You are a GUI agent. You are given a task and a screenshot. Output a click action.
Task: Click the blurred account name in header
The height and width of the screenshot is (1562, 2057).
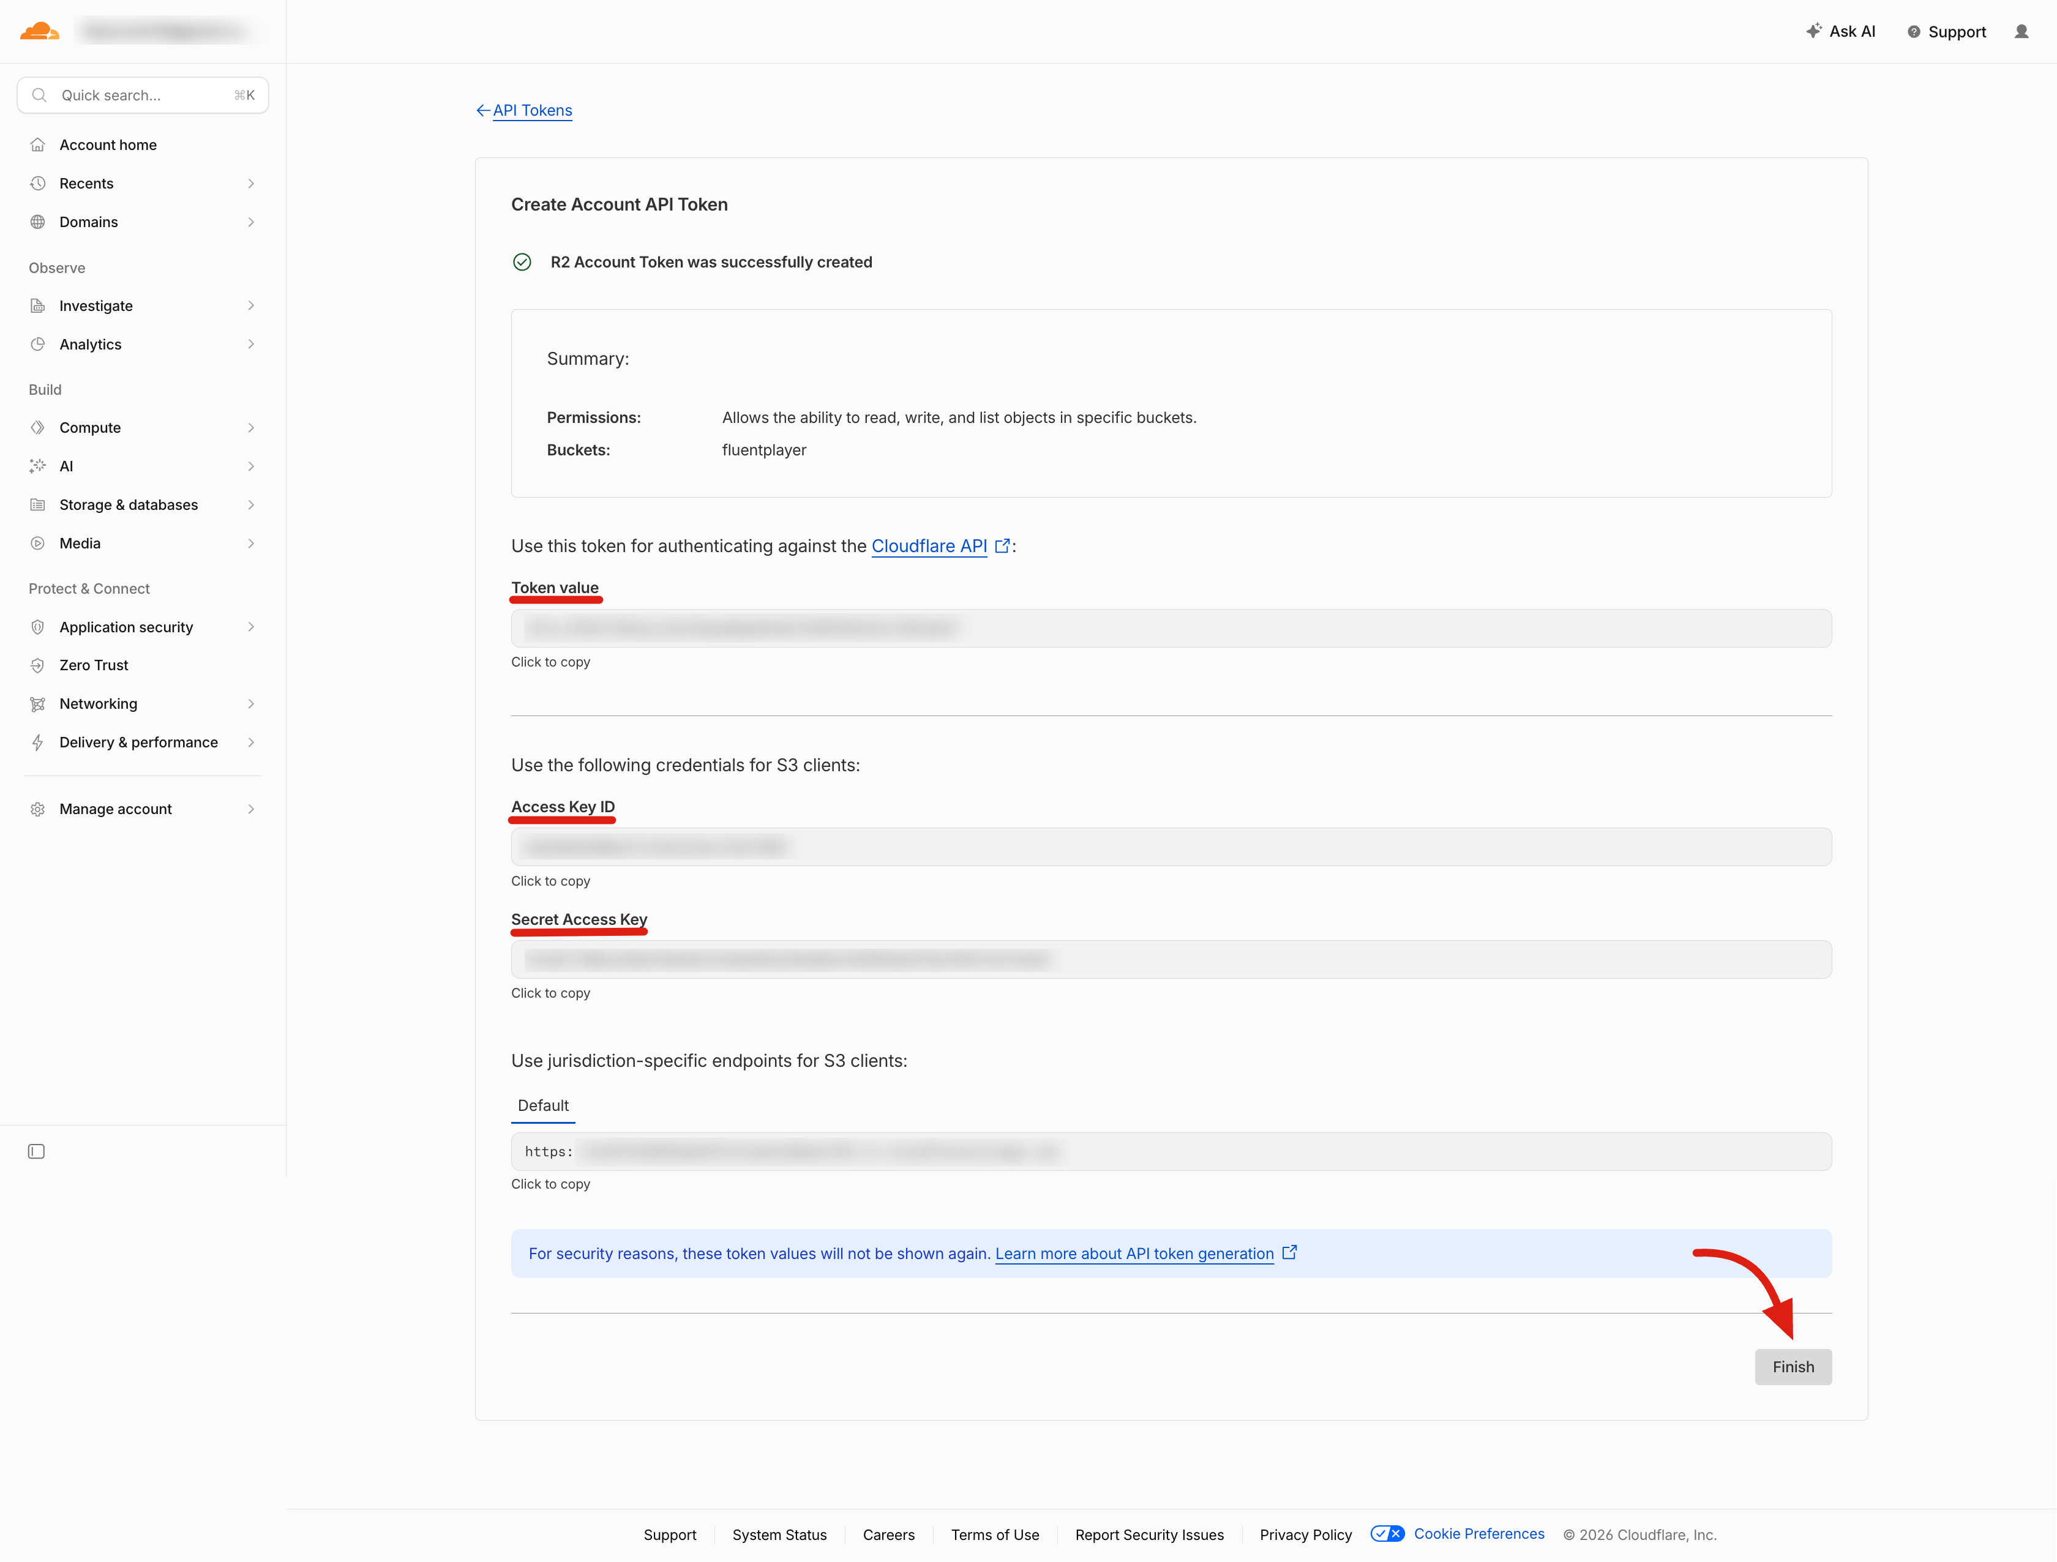point(167,32)
